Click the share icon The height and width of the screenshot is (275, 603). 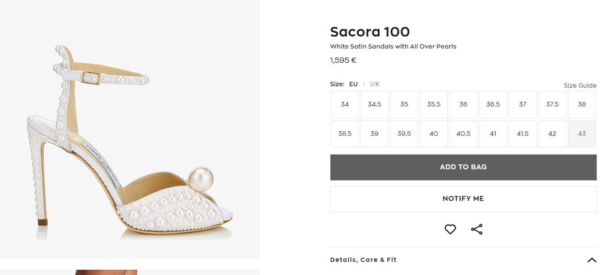tap(476, 229)
